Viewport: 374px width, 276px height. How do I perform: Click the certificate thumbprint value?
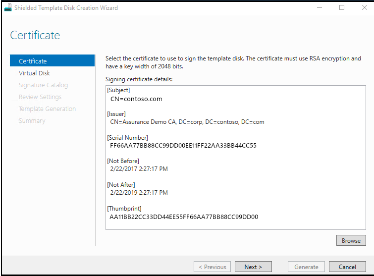(x=184, y=217)
